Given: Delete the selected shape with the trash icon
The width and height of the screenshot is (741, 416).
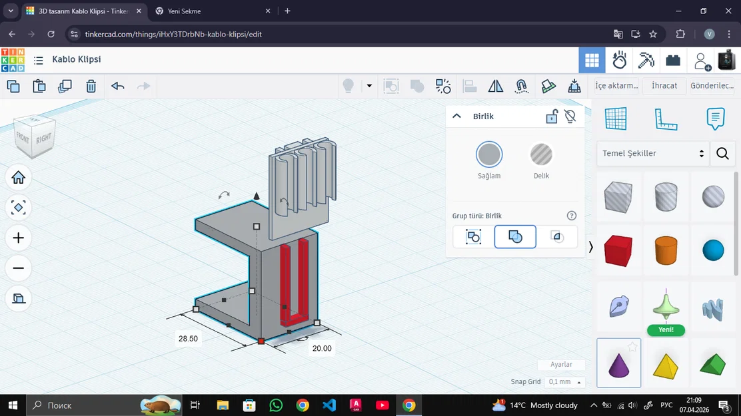Looking at the screenshot, I should pos(91,86).
